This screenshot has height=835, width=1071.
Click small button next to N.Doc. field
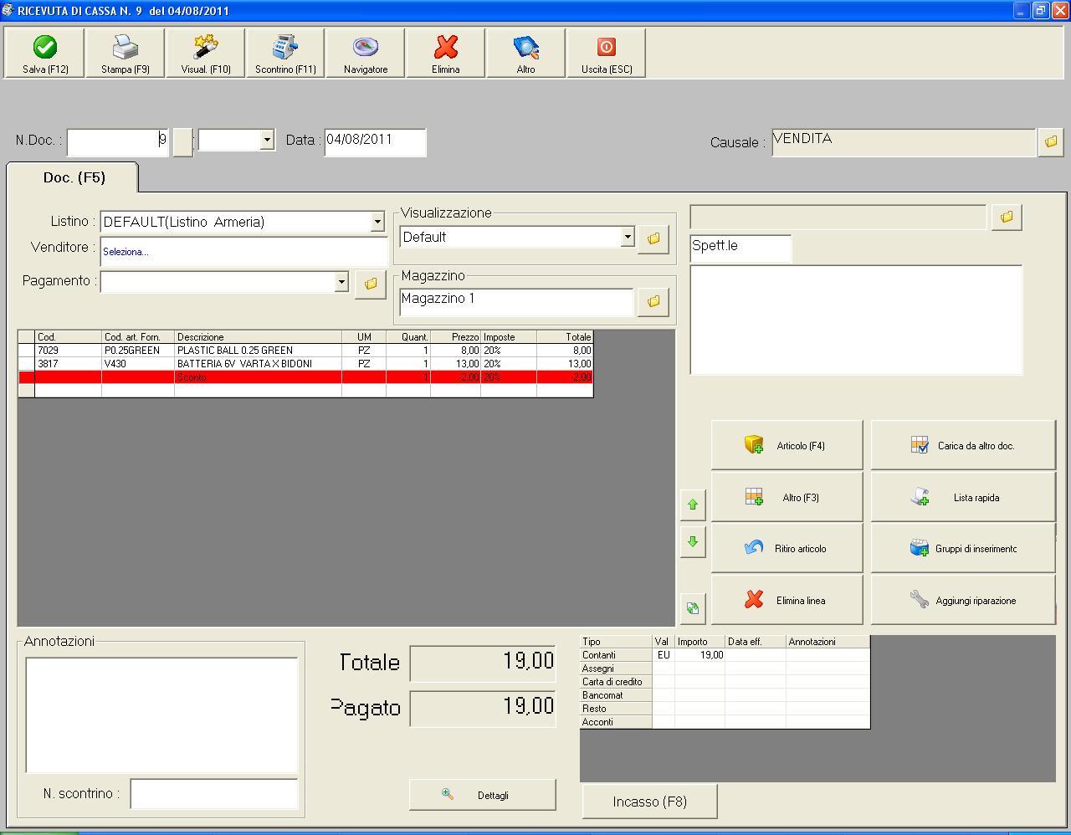pos(182,141)
